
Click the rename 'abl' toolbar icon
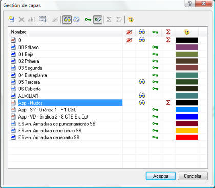click(31, 20)
